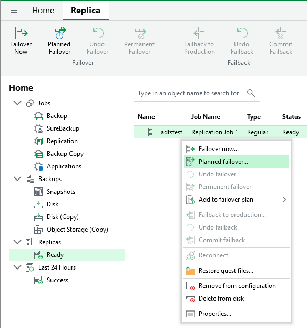Click Undo Failover ribbon button
The height and width of the screenshot is (328, 307).
(x=97, y=41)
